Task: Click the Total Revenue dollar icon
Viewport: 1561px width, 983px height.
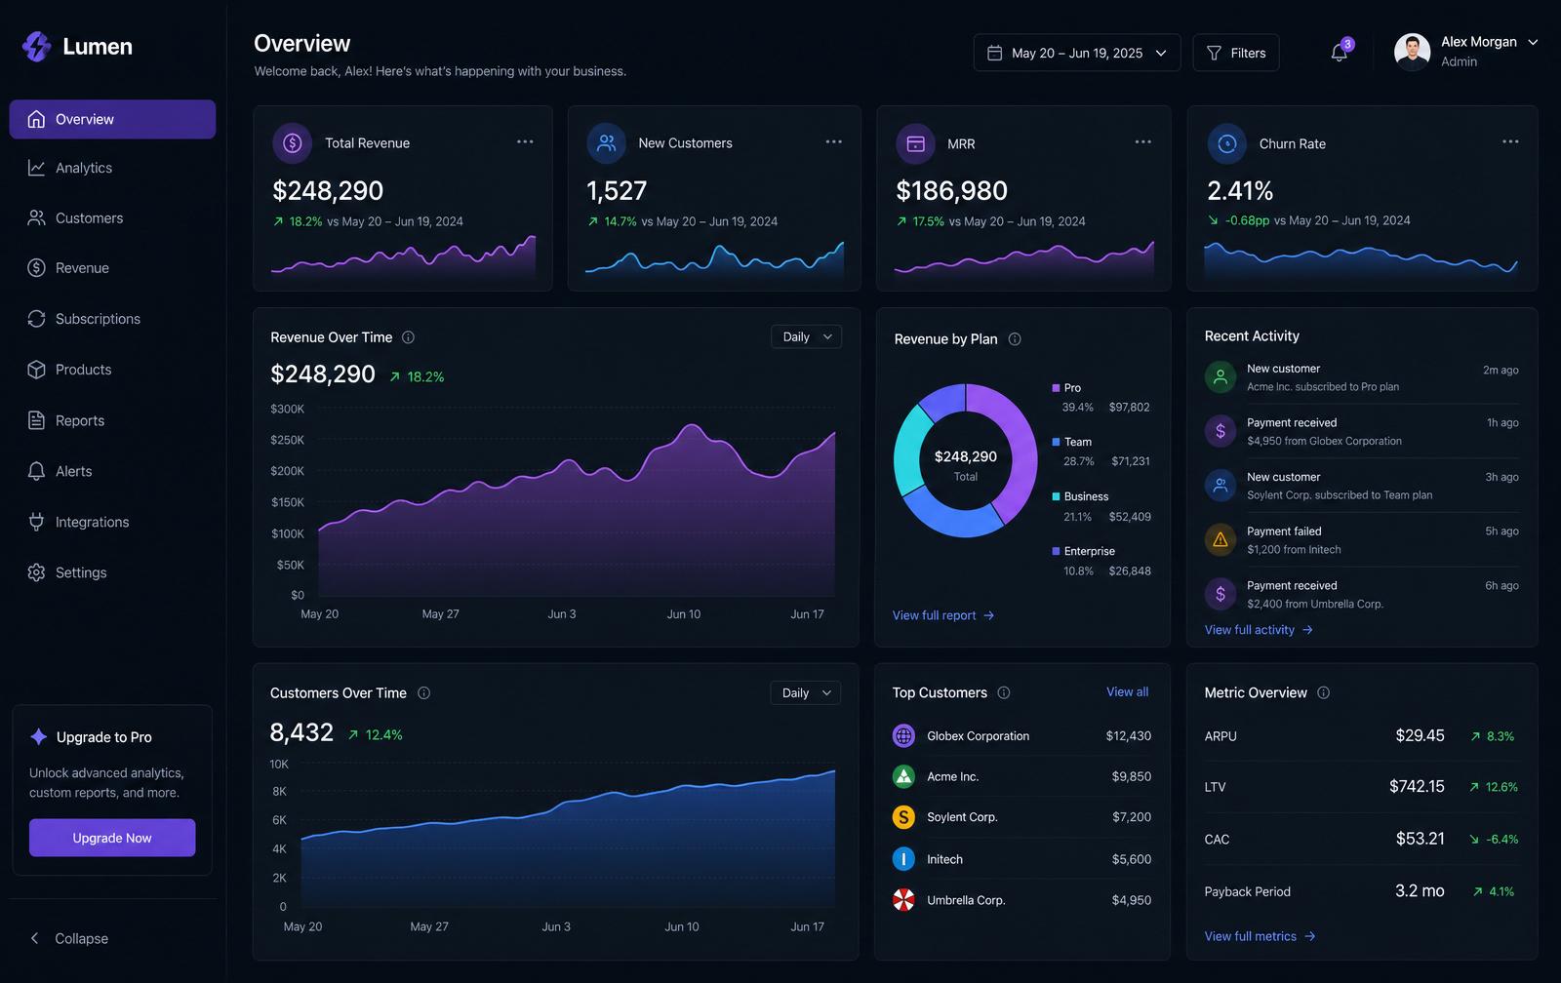Action: click(x=292, y=143)
